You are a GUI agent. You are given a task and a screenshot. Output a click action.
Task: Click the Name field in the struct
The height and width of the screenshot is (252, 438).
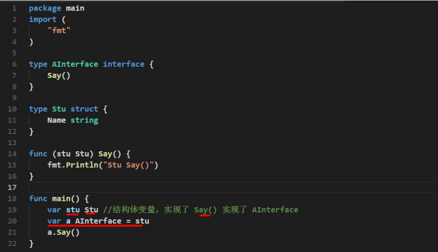[x=56, y=120]
